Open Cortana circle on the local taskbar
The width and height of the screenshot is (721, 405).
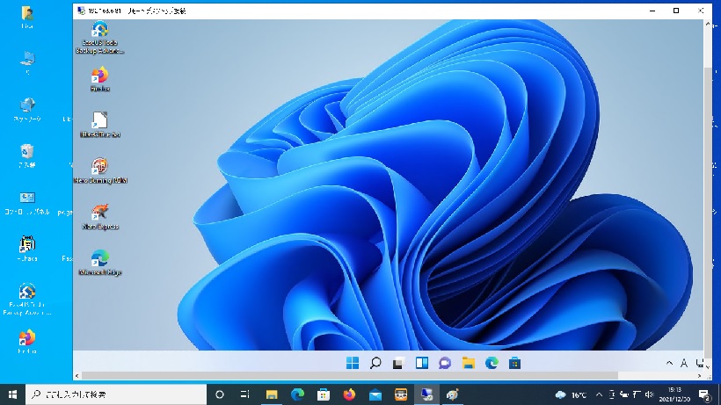click(x=220, y=394)
